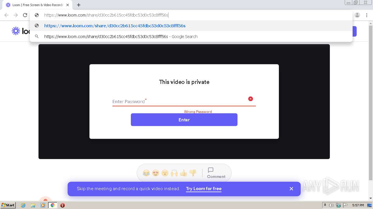The image size is (373, 209).
Task: Click the action center flag icon
Action: (345, 205)
